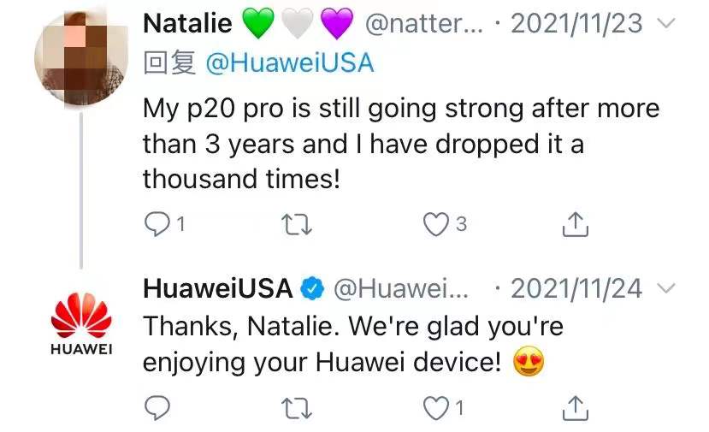
Task: Open the Huawei logo profile avatar
Action: pos(81,323)
